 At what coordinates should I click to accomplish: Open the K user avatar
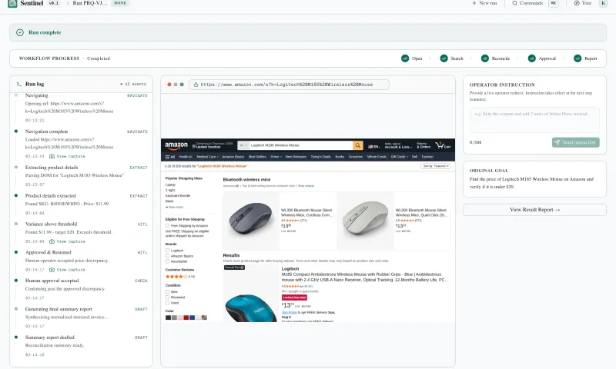pyautogui.click(x=603, y=3)
